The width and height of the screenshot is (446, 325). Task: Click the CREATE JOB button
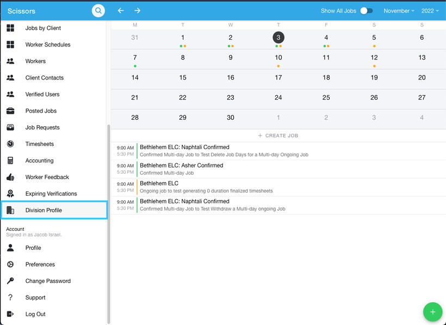coord(278,136)
